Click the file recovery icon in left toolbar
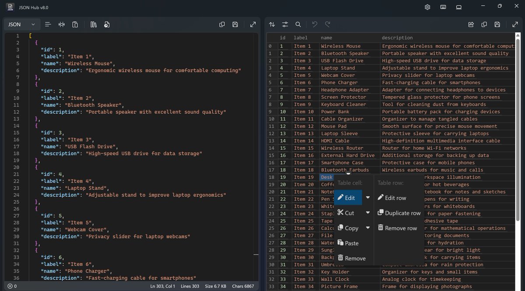 pos(107,24)
